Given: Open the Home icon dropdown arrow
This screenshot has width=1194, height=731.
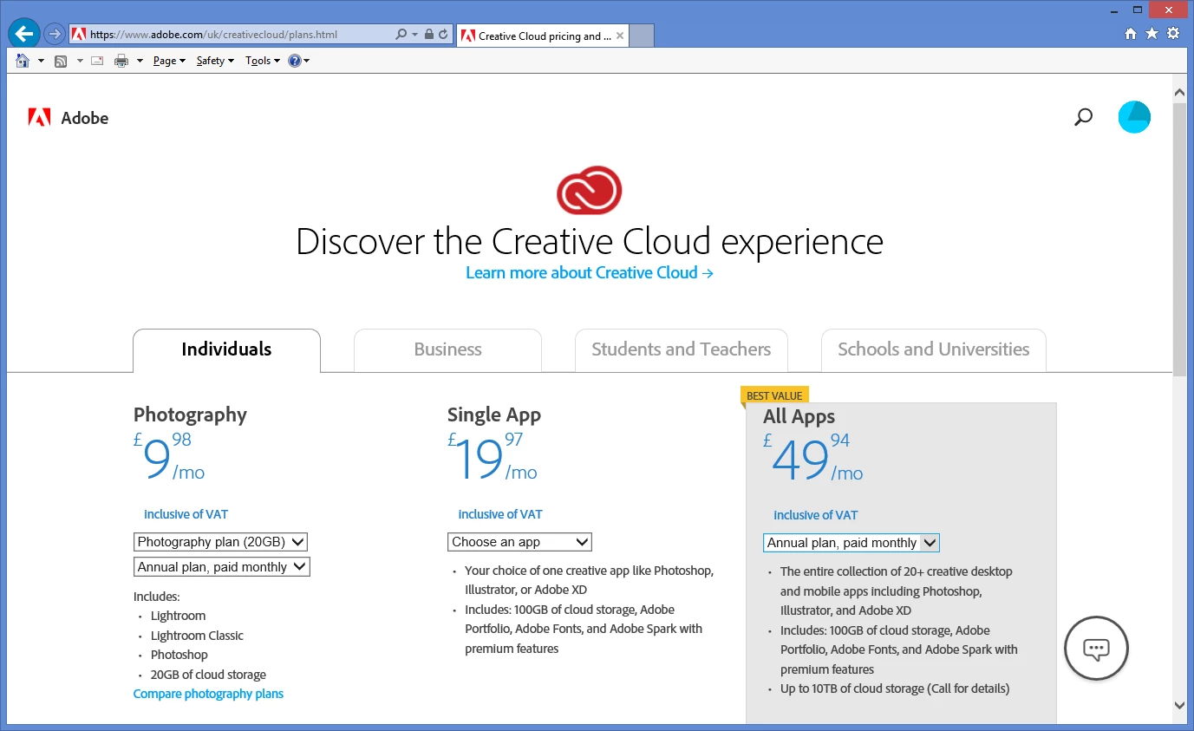Looking at the screenshot, I should (x=41, y=61).
